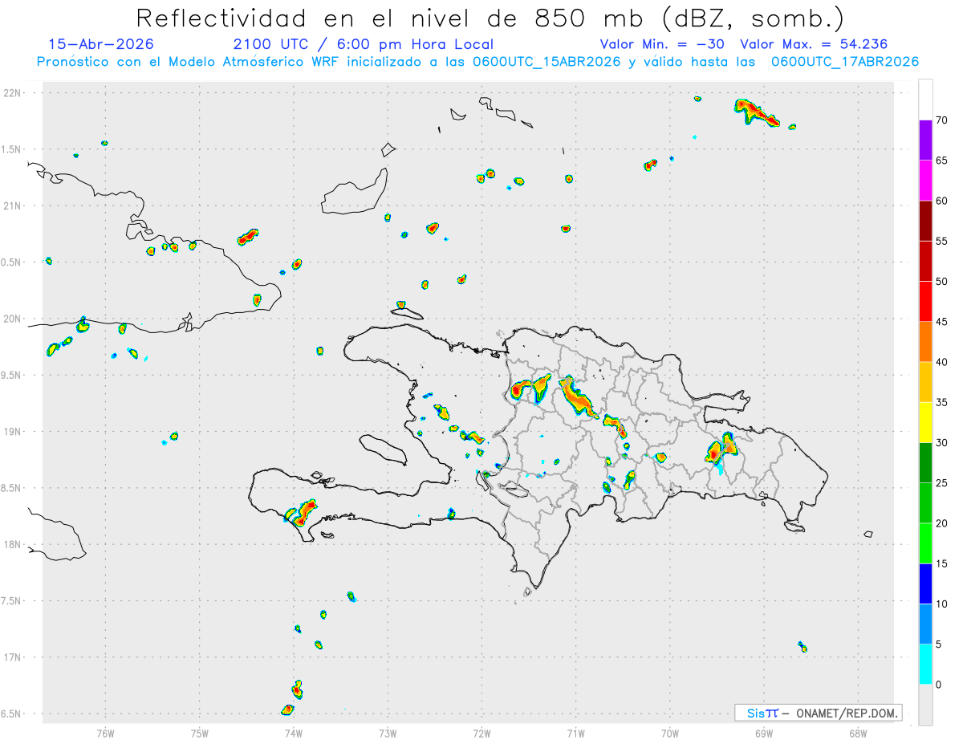Viewport: 963px width, 744px height.
Task: Select the cyan 0-5 dBZ legend segment
Action: coord(925,665)
